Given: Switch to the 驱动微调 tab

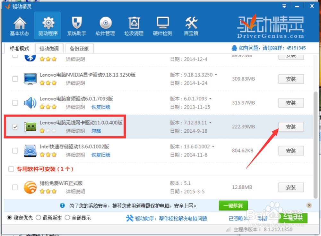Looking at the screenshot, I should coord(49,48).
